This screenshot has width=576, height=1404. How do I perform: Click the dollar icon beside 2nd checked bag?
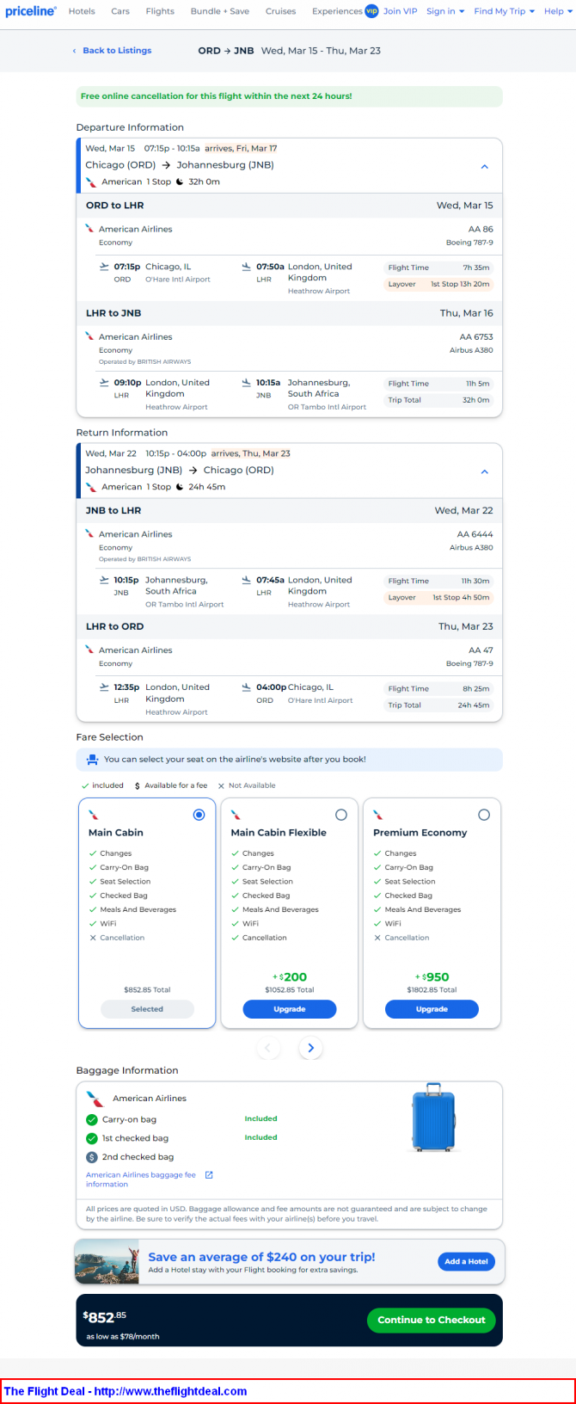click(92, 1157)
